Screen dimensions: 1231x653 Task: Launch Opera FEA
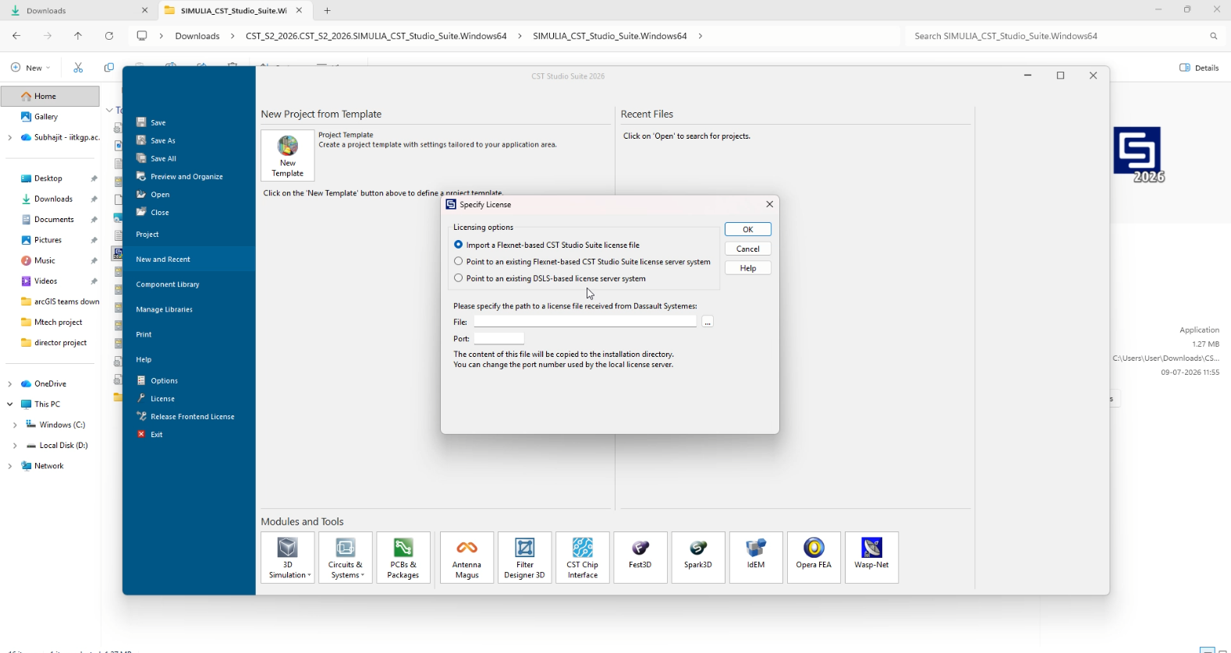click(x=814, y=557)
